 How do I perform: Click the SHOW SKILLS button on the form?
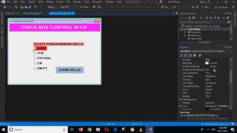70,70
